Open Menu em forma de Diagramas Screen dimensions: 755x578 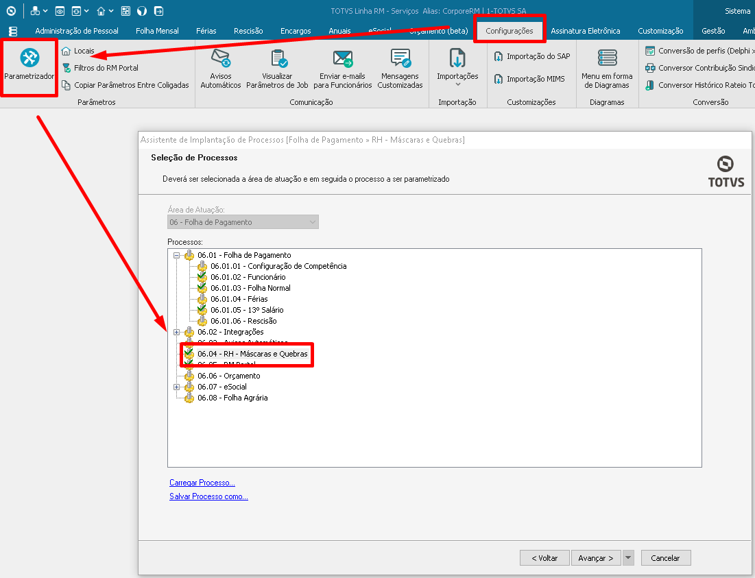pyautogui.click(x=607, y=69)
